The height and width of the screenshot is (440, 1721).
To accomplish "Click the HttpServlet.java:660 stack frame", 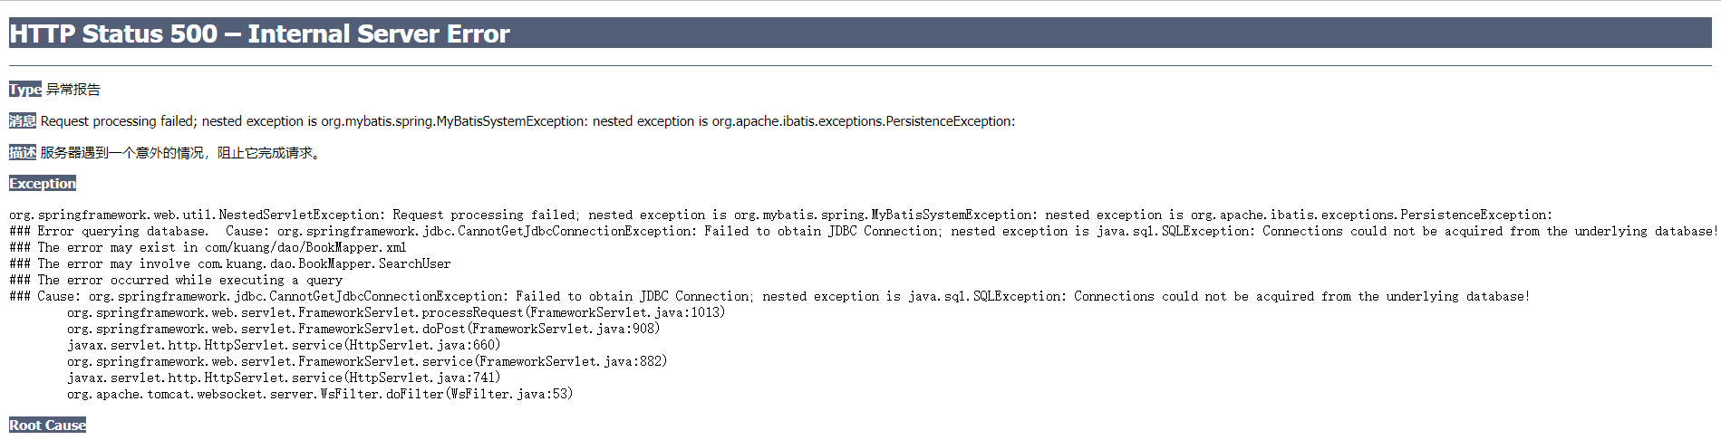I will 283,345.
